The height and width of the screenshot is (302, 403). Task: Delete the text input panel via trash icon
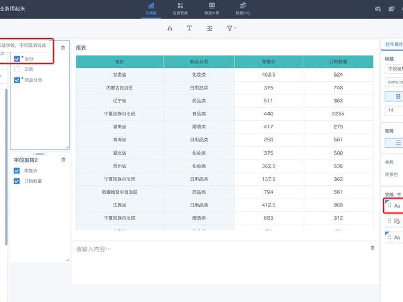coord(372,248)
